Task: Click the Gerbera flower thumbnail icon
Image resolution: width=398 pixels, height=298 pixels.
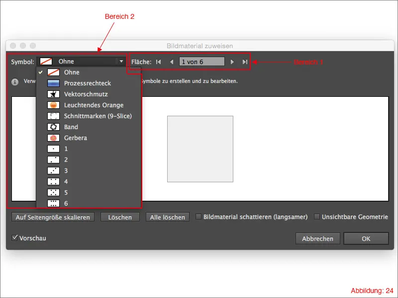Action: 53,138
